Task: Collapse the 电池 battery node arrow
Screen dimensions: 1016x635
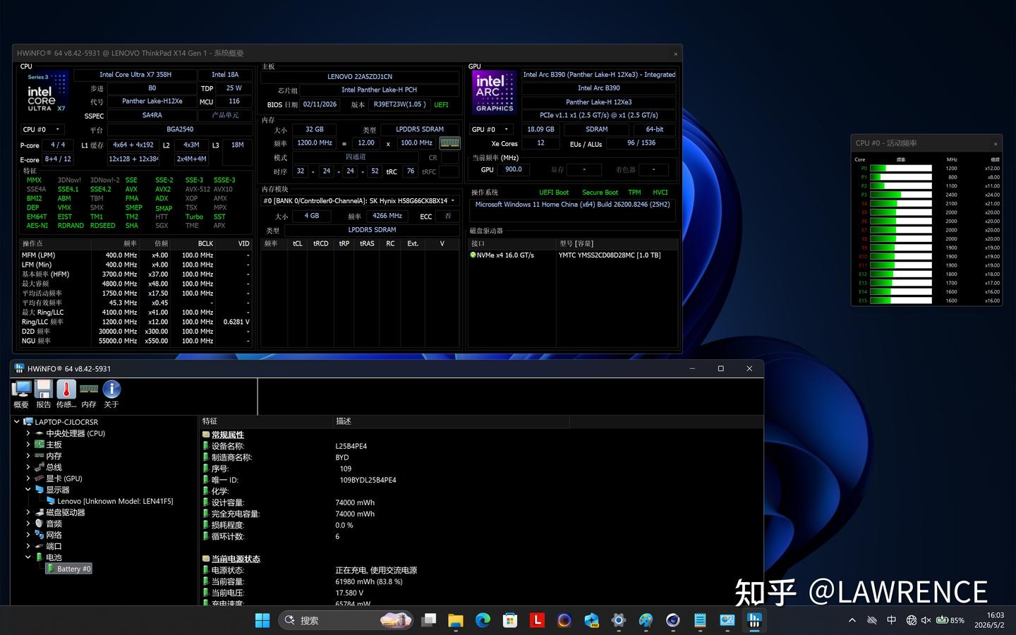Action: pos(28,557)
